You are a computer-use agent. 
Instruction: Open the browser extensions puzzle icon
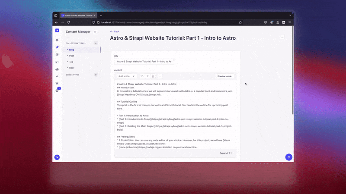[x=278, y=22]
